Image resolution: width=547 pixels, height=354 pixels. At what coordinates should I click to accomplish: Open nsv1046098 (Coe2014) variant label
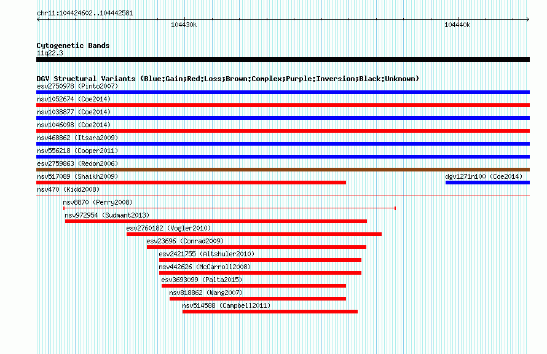click(74, 125)
